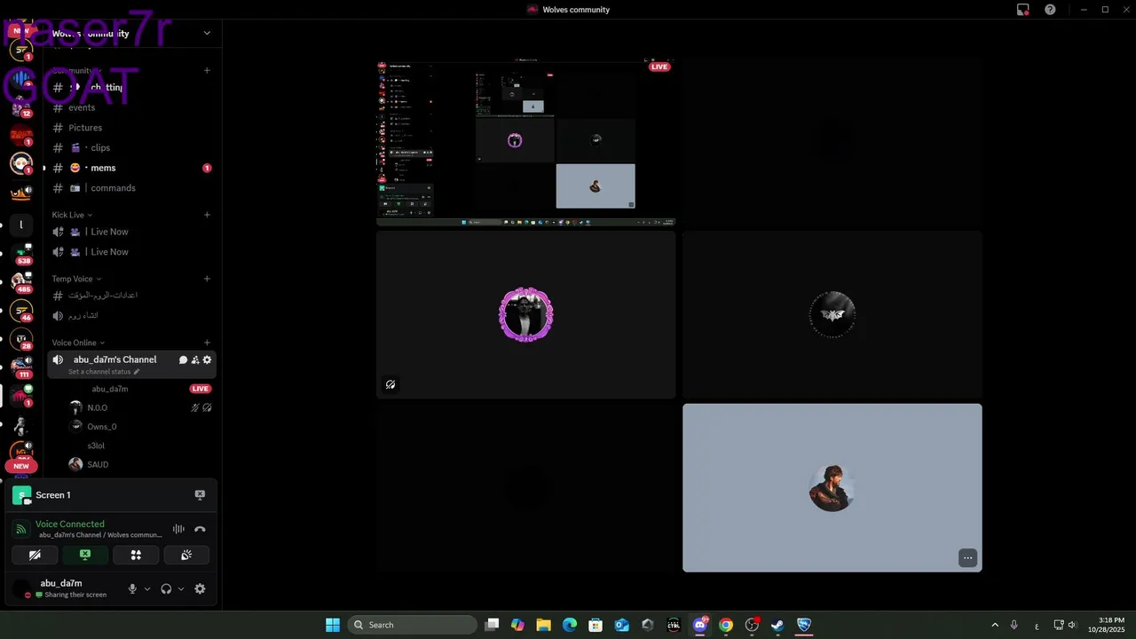Select the grey background video tile

tap(832, 488)
